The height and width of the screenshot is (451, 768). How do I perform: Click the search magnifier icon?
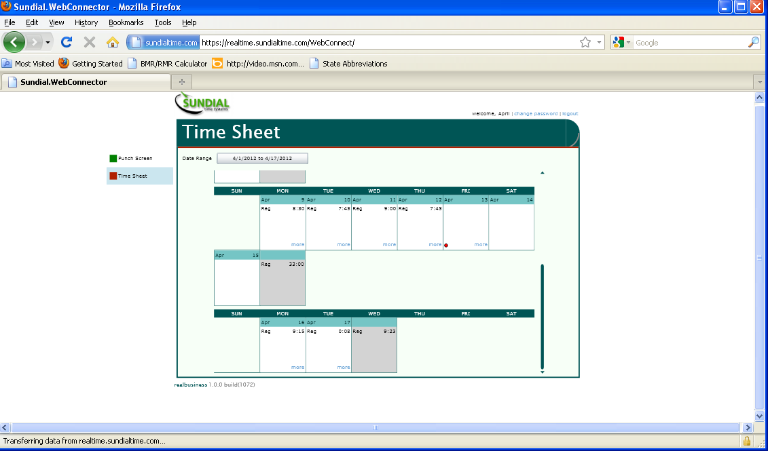coord(754,42)
